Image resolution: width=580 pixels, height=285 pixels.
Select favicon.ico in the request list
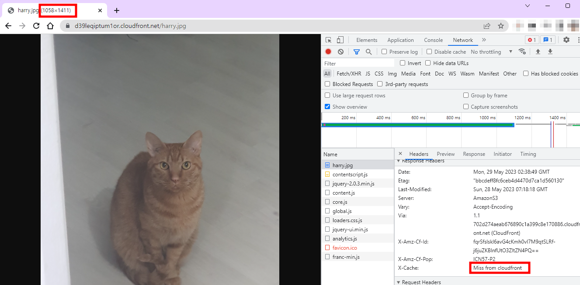(x=358, y=247)
